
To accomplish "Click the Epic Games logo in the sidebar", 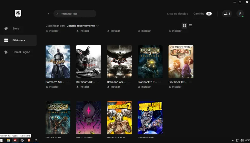I will click(x=18, y=14).
